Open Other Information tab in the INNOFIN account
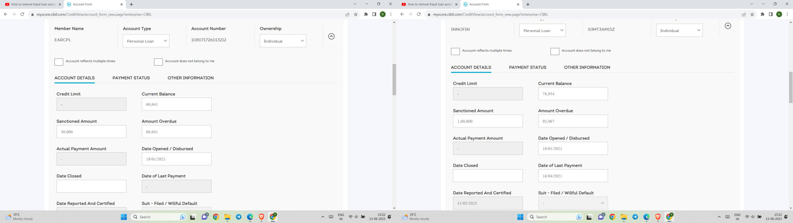793x223 pixels. 587,68
